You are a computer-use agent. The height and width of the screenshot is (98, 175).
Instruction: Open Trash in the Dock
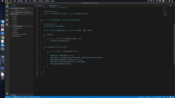pos(2,78)
